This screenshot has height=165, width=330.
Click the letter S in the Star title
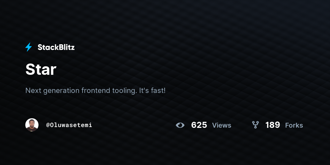(30, 69)
